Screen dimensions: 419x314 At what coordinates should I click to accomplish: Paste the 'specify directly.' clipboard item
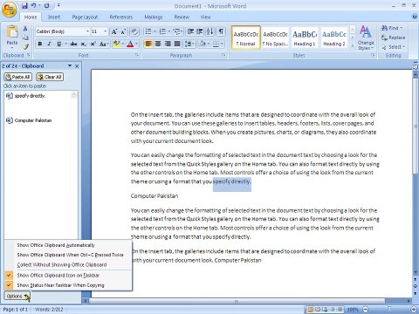[x=38, y=96]
